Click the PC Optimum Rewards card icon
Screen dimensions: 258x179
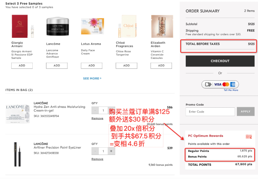click(248, 136)
